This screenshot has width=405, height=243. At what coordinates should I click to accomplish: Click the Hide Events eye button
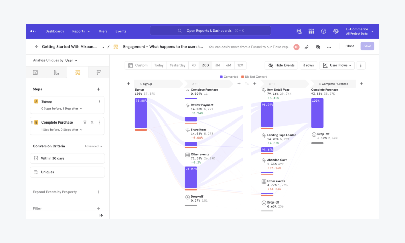tap(281, 65)
